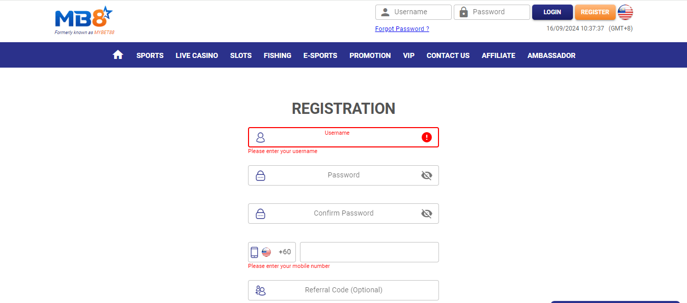Reveal the Confirm Password with eye toggle
The image size is (687, 303).
point(426,214)
